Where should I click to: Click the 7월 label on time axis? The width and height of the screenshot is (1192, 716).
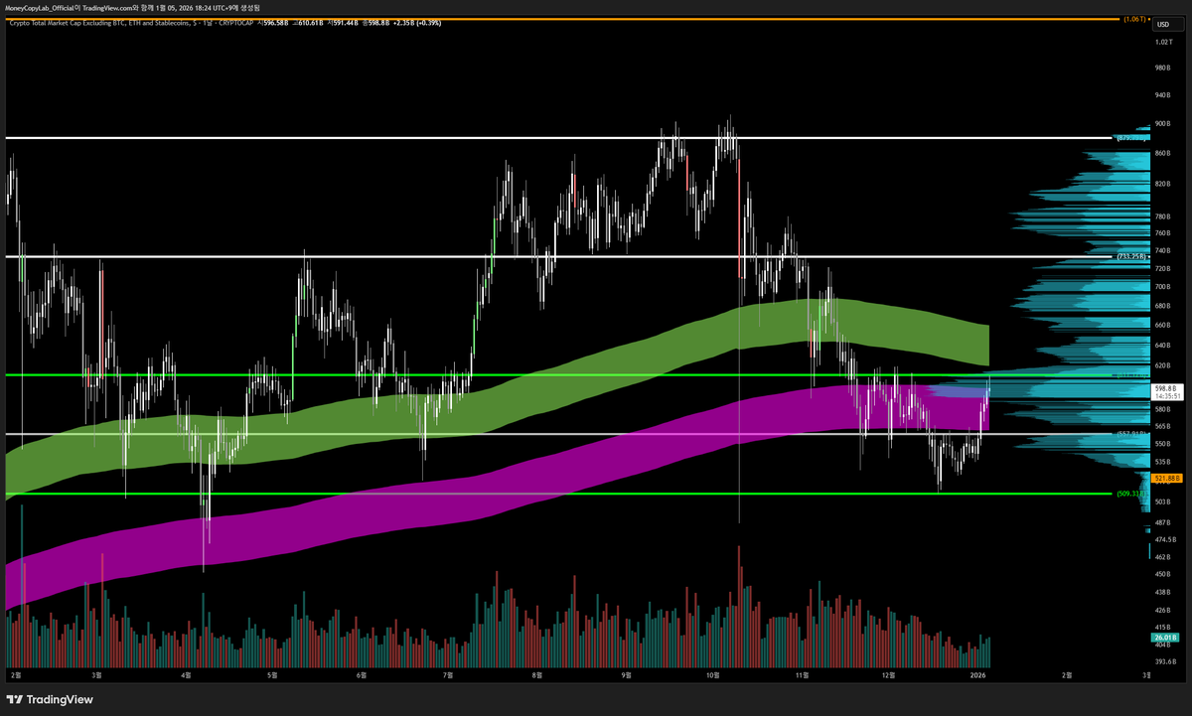pos(448,674)
